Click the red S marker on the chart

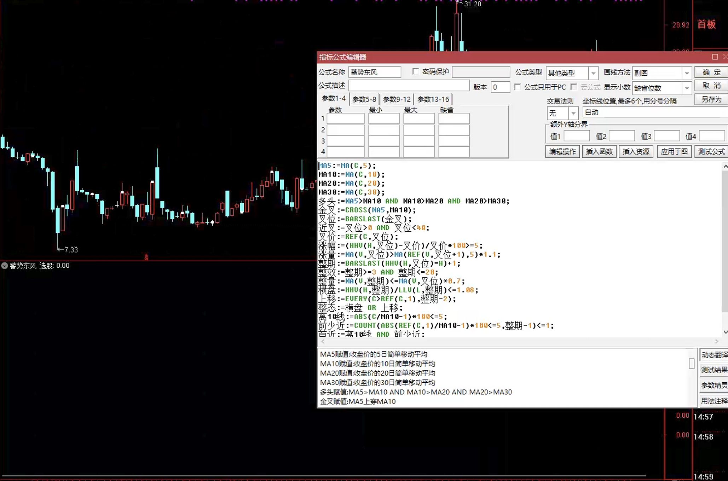(x=146, y=257)
